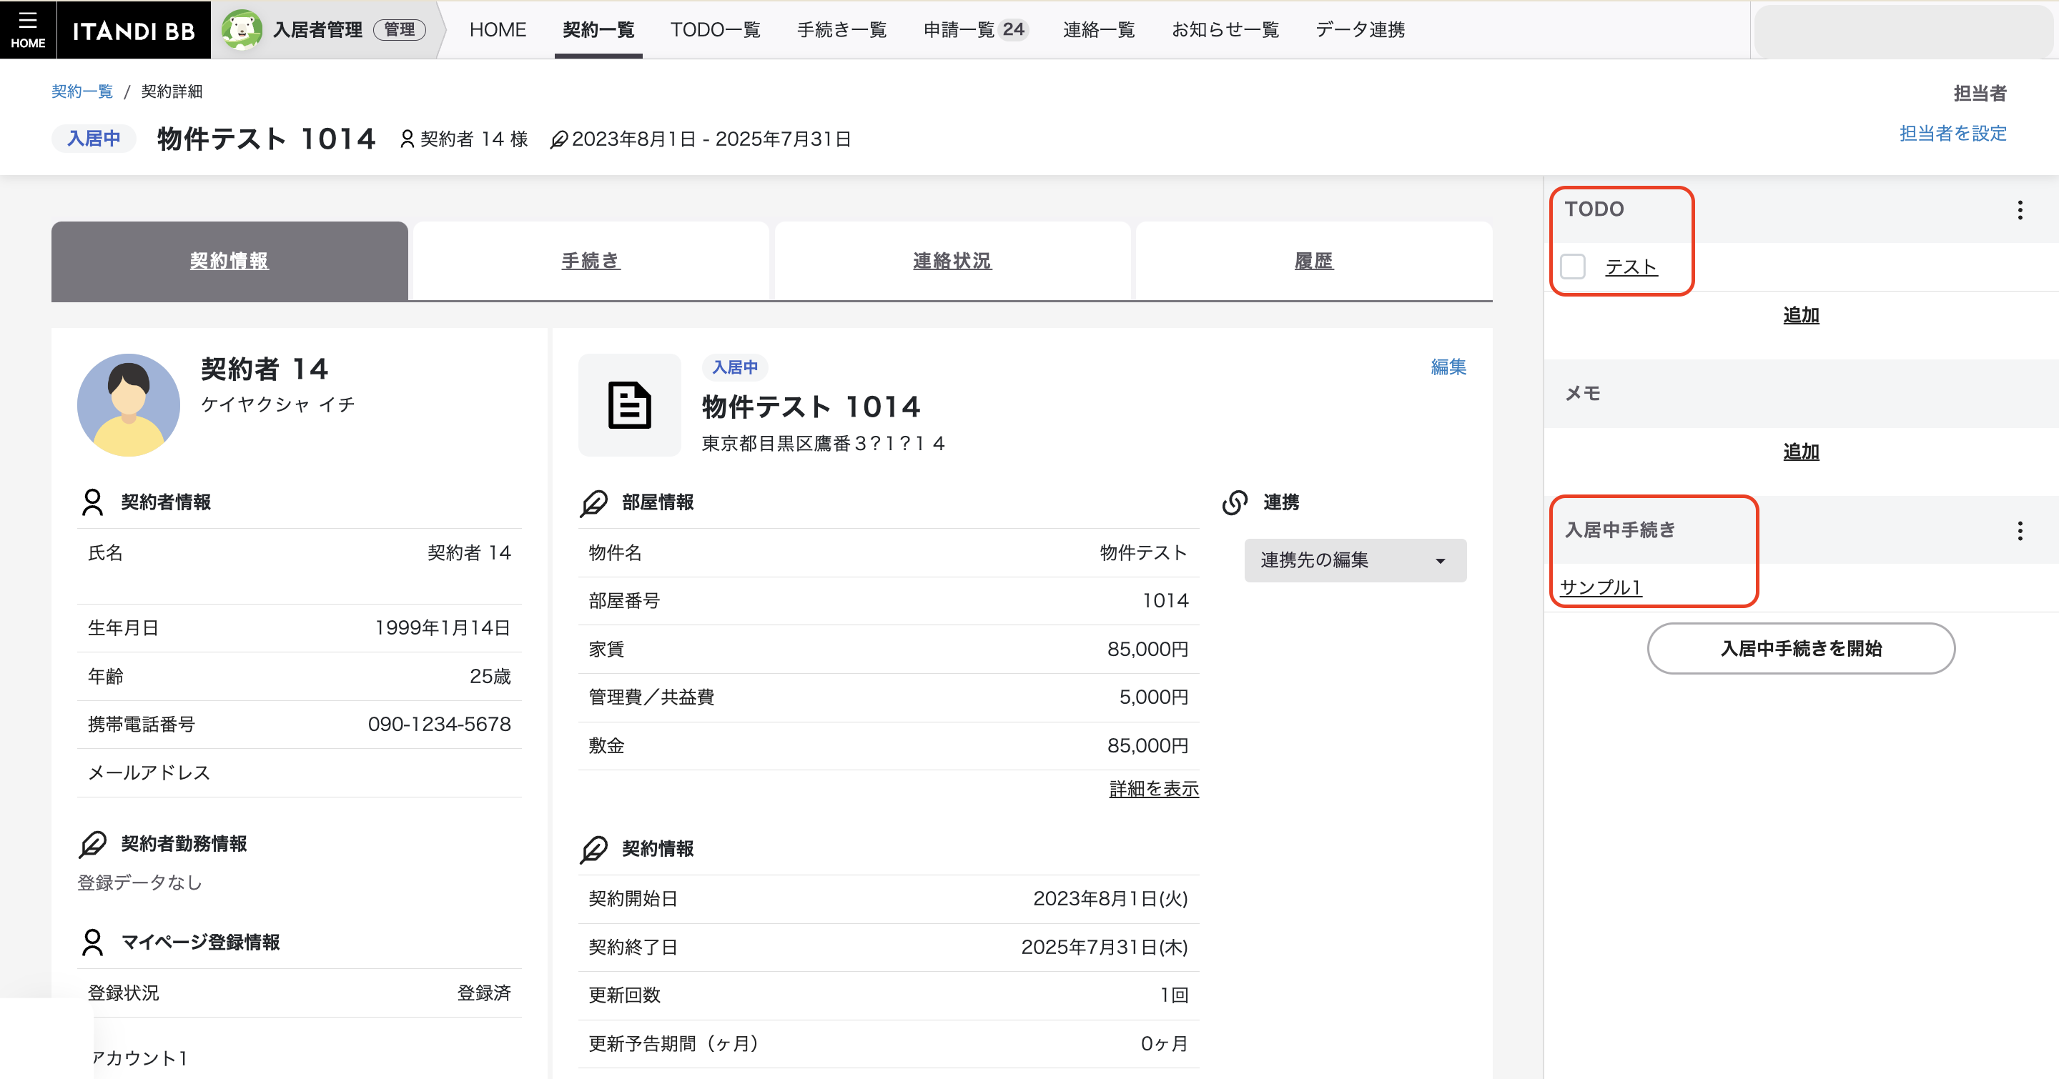Click the person icon beside 契約者 14 様
Viewport: 2059px width, 1079px height.
pos(407,139)
